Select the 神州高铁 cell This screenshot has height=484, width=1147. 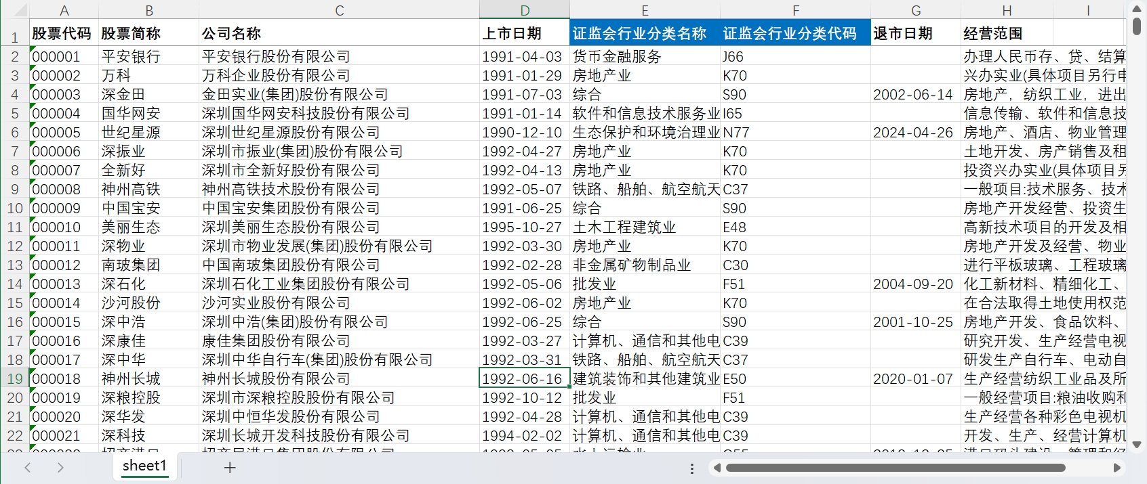(x=149, y=190)
